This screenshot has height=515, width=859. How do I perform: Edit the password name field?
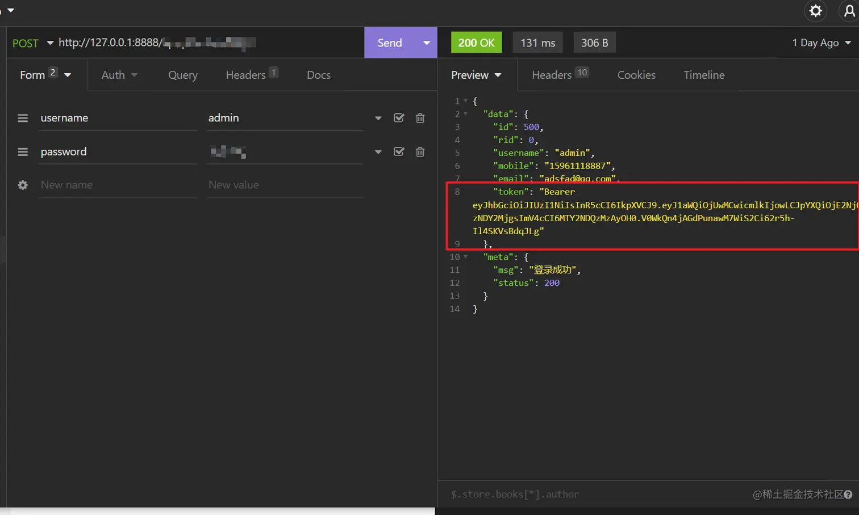coord(118,152)
